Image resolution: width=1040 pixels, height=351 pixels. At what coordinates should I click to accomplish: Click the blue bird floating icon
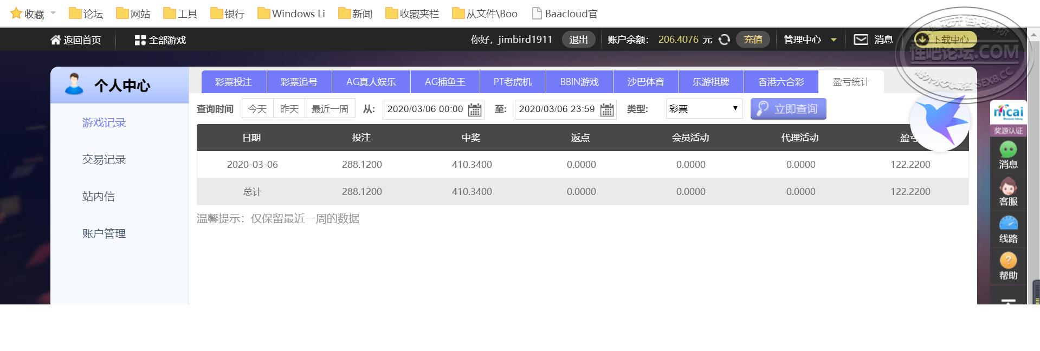click(x=940, y=122)
